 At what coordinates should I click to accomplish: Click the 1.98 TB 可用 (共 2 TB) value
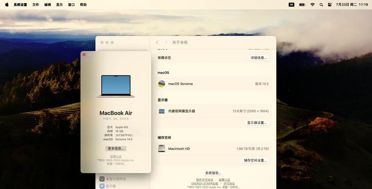click(252, 149)
